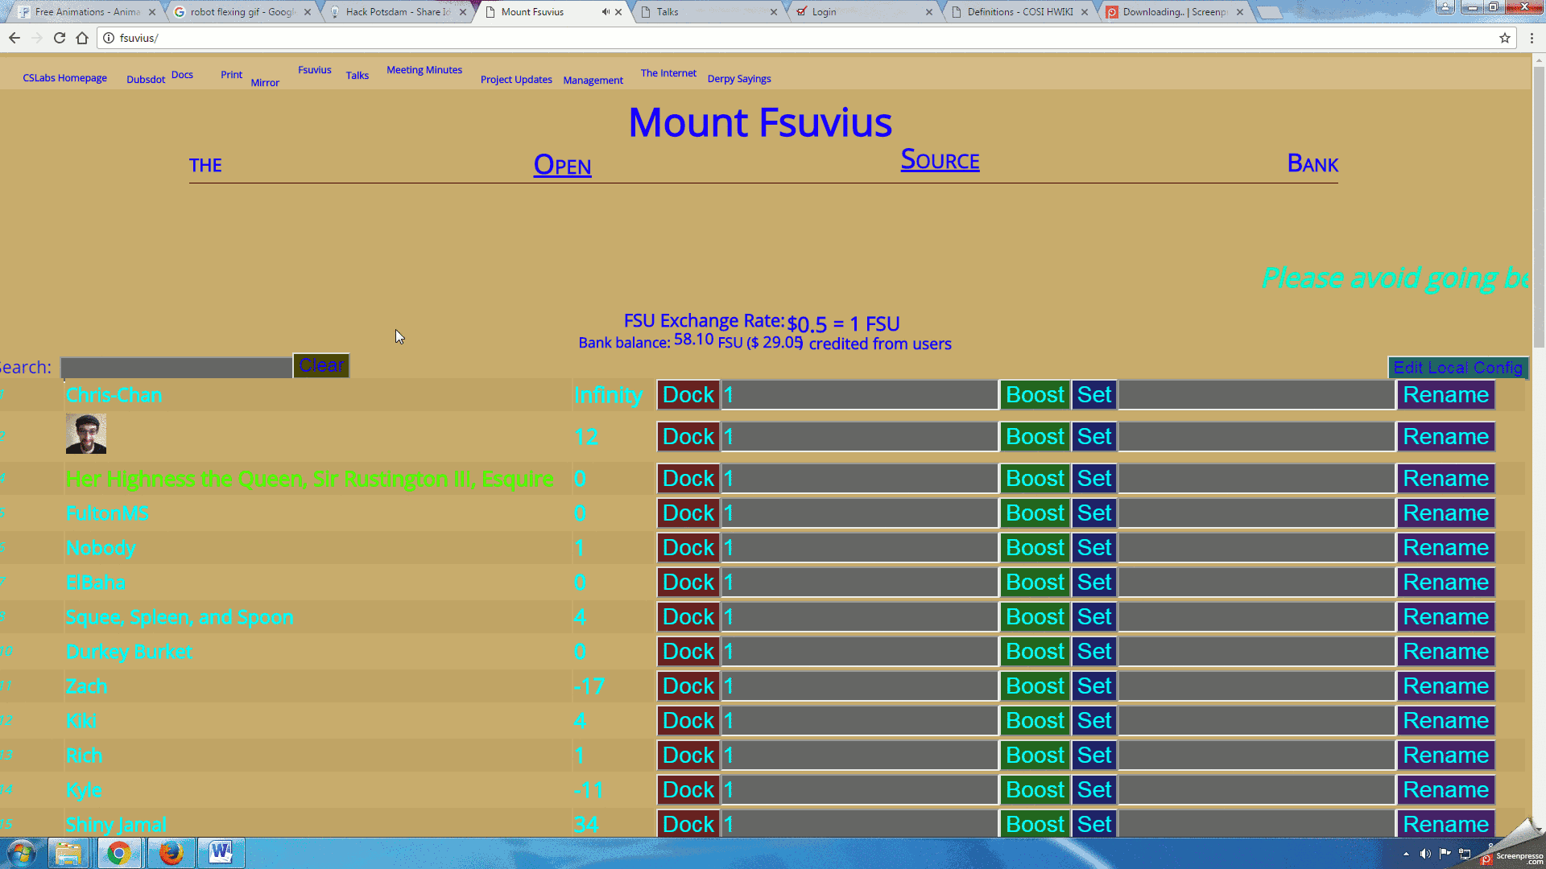Screen dimensions: 1546x869
Task: Bookmark this page with star icon
Action: 1504,38
